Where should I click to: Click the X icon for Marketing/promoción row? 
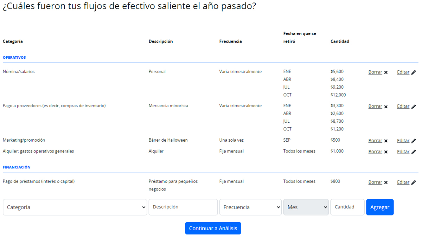click(386, 141)
